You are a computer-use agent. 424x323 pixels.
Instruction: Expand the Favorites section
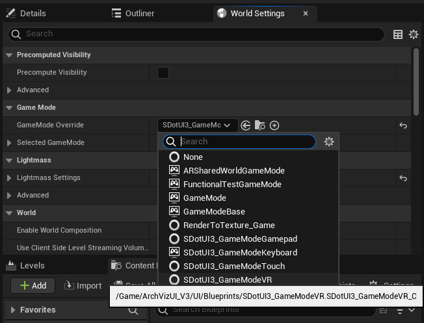point(12,310)
